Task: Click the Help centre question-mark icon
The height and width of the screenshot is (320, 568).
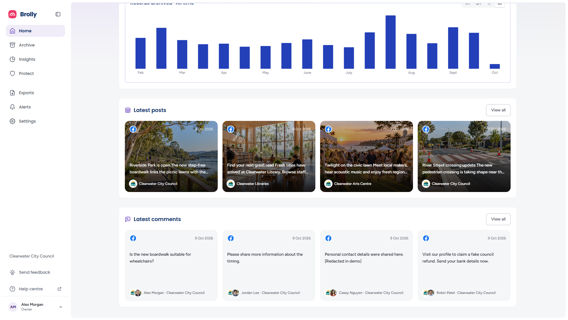Action: (x=12, y=289)
